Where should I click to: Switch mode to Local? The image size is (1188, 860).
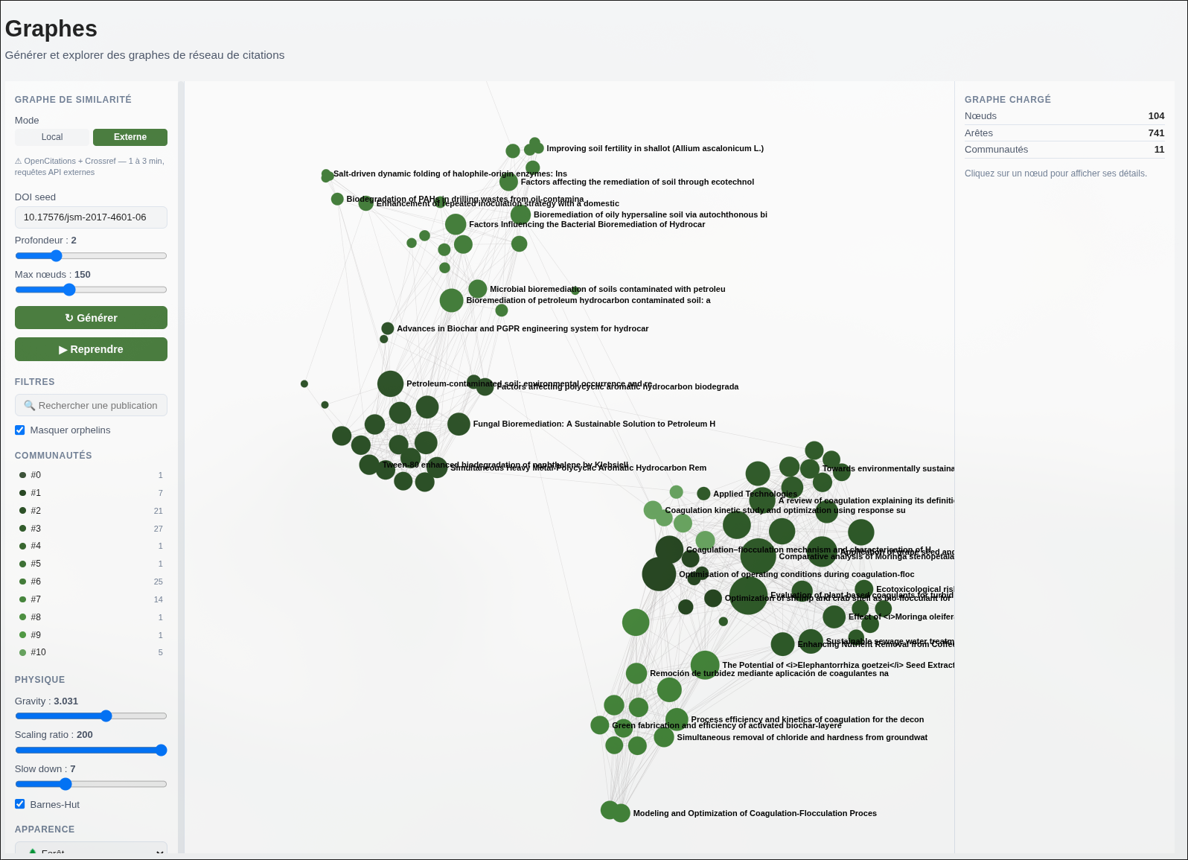point(52,137)
